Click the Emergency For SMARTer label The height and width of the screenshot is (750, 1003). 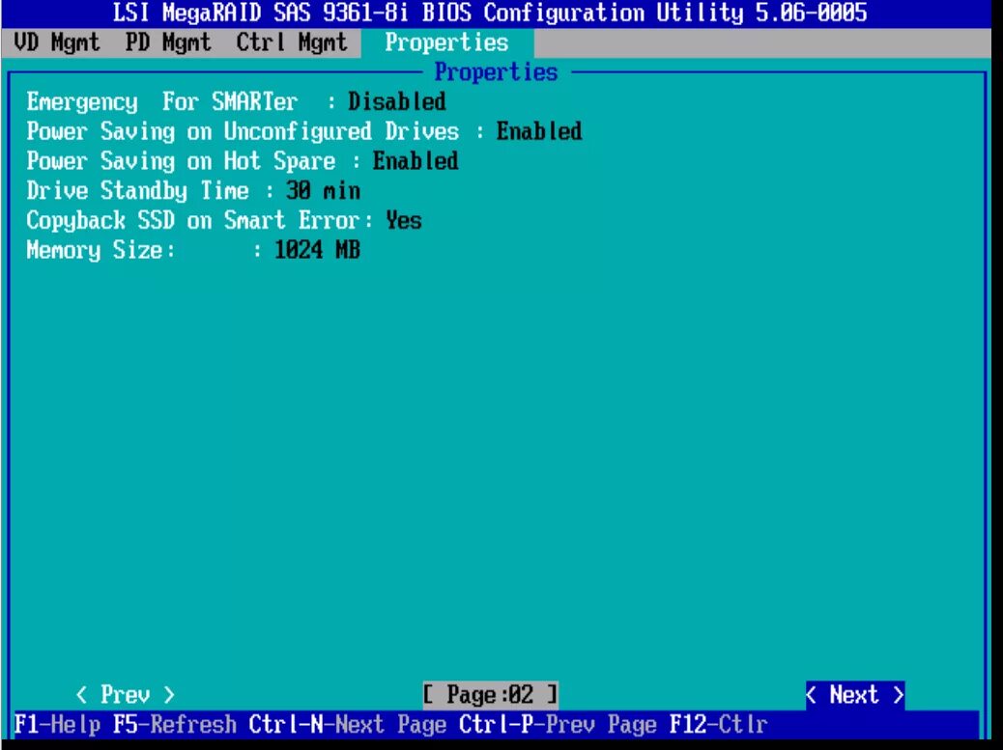161,101
